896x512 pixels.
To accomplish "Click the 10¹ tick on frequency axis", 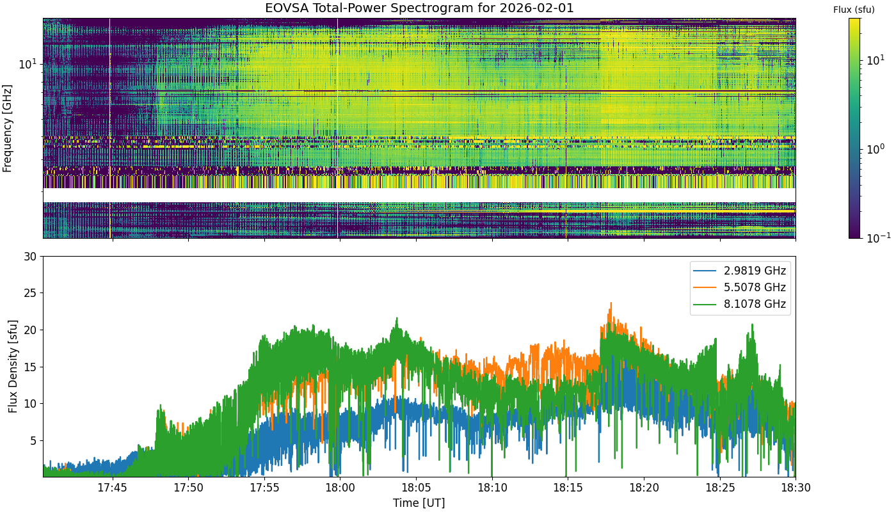I will tap(28, 64).
